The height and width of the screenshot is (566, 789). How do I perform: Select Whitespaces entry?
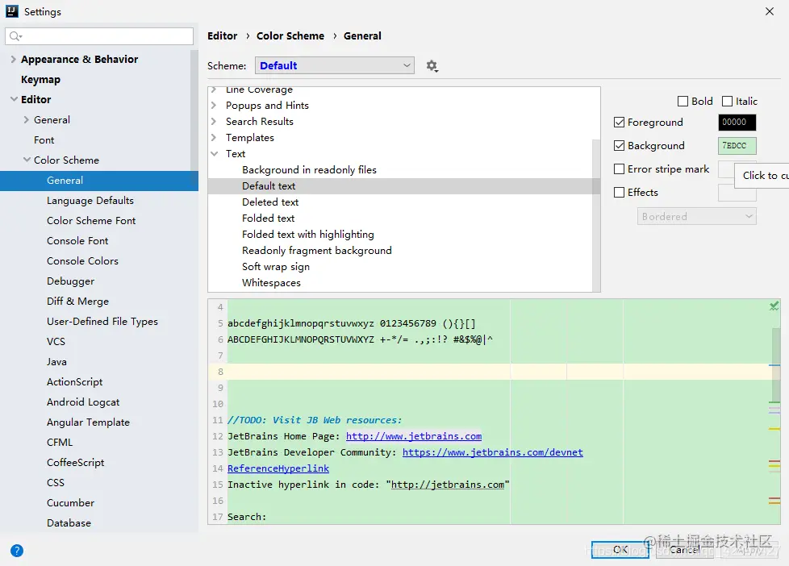[271, 283]
